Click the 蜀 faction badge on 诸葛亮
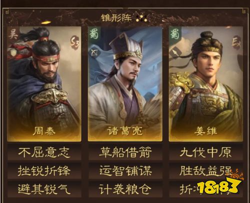 pyautogui.click(x=94, y=34)
